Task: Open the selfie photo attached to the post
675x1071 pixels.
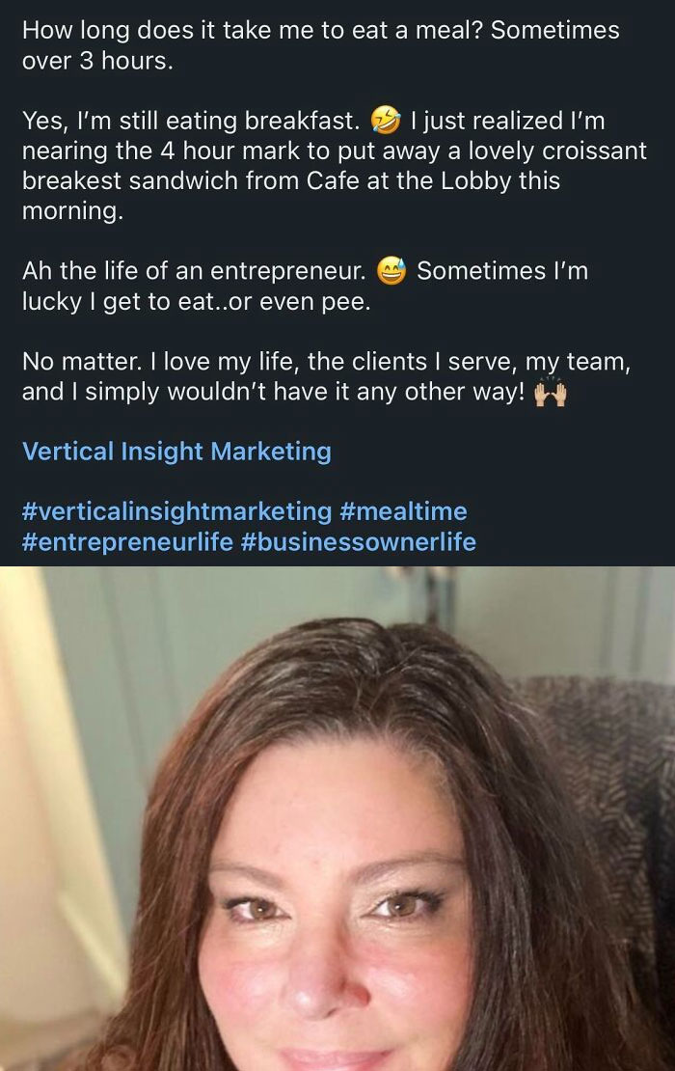Action: coord(337,820)
